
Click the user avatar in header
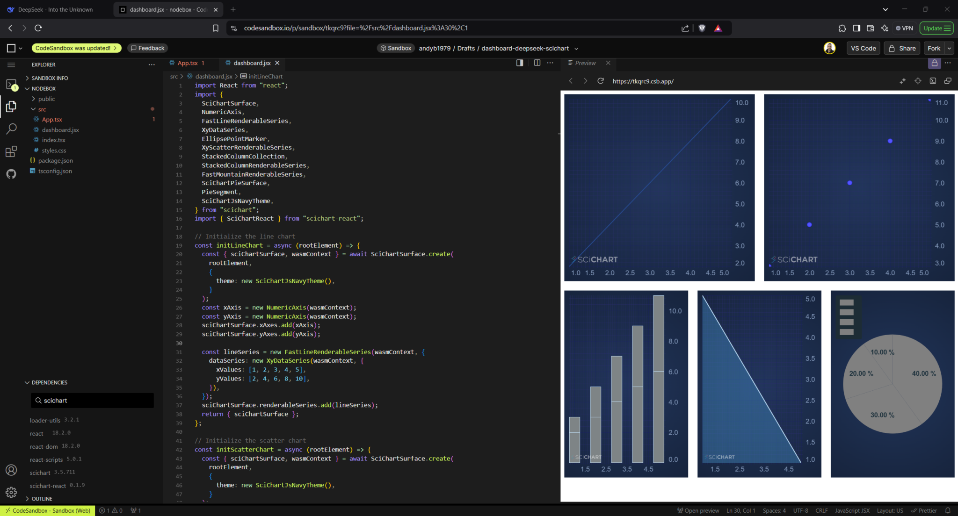point(829,48)
